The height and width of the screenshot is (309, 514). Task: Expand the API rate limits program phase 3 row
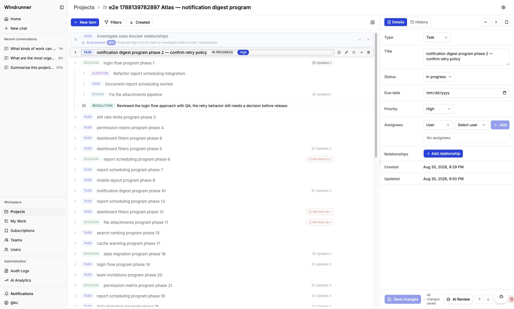(75, 117)
